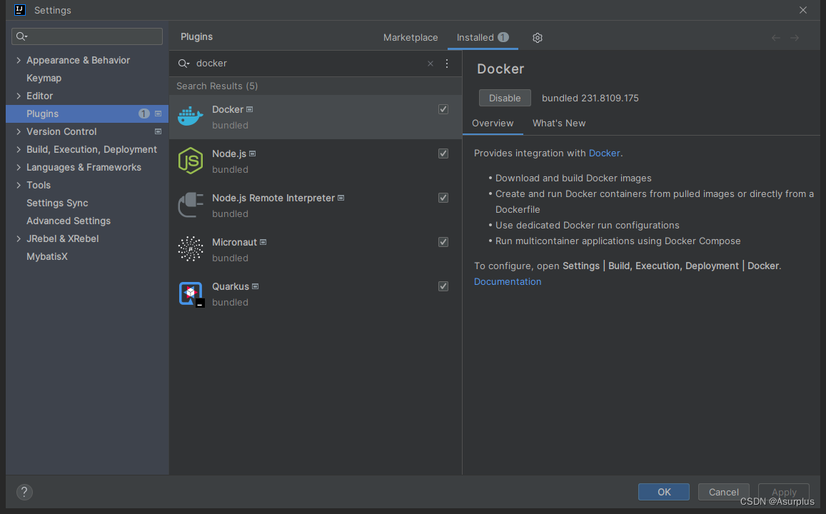
Task: Click the OK button
Action: point(664,492)
